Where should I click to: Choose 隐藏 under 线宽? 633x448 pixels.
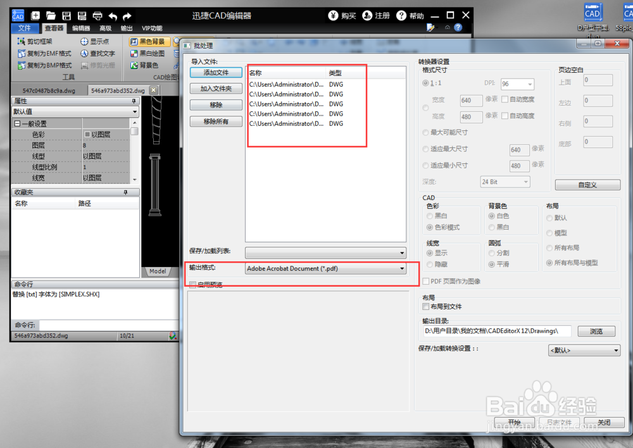pos(430,264)
